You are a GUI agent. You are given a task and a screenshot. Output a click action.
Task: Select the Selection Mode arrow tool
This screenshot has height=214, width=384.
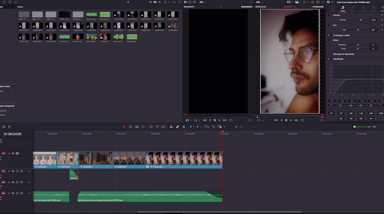click(124, 127)
